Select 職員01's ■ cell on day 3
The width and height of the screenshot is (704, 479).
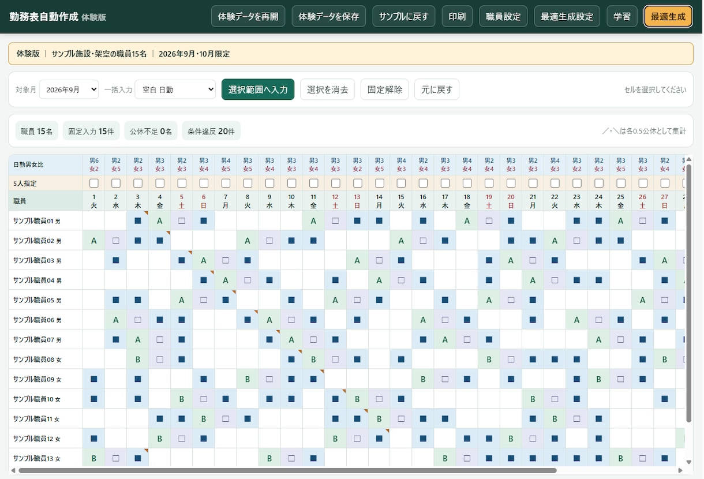point(138,220)
